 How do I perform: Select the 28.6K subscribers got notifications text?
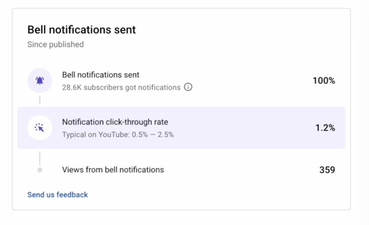[x=121, y=87]
